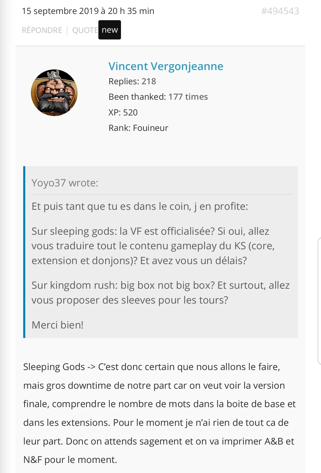Click the Rank: Fouineur label
Viewport: 321px width, 473px height.
[139, 128]
